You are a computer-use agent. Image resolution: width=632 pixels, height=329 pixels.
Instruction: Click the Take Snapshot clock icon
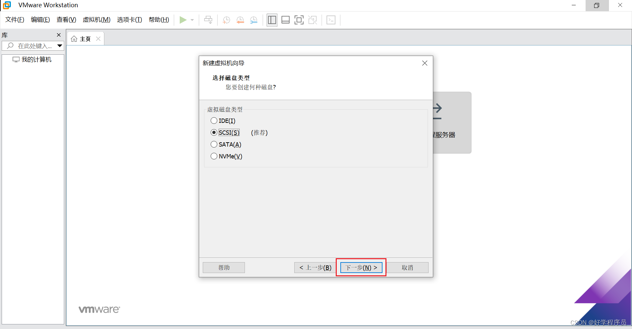tap(226, 20)
